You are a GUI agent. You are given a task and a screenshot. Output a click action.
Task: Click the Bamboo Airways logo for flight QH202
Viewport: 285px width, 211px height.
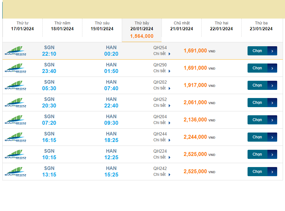pyautogui.click(x=16, y=85)
